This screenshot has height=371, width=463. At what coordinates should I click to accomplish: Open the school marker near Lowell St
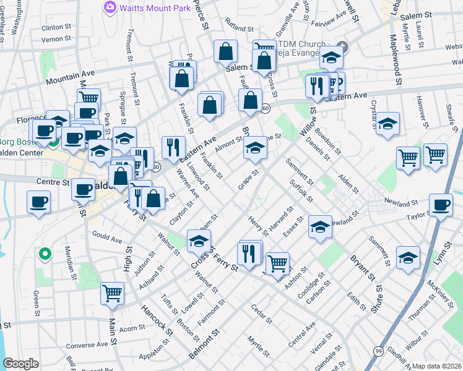click(x=331, y=59)
